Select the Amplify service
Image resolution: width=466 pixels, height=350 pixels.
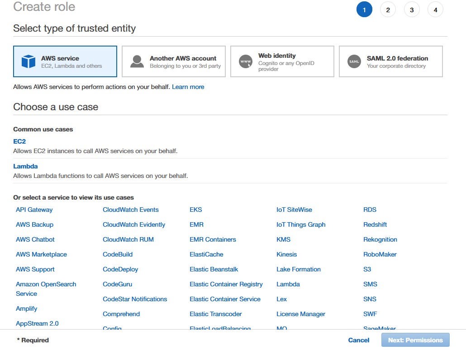26,308
